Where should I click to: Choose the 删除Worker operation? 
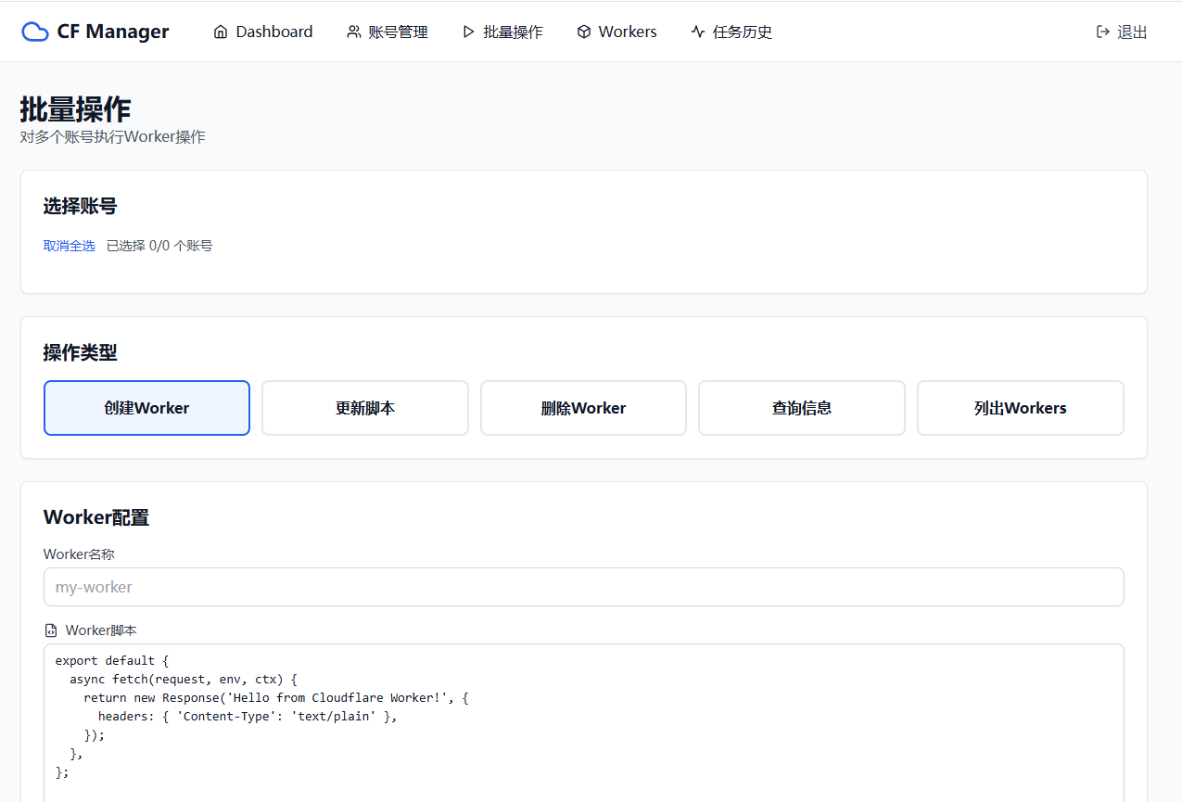click(x=583, y=408)
